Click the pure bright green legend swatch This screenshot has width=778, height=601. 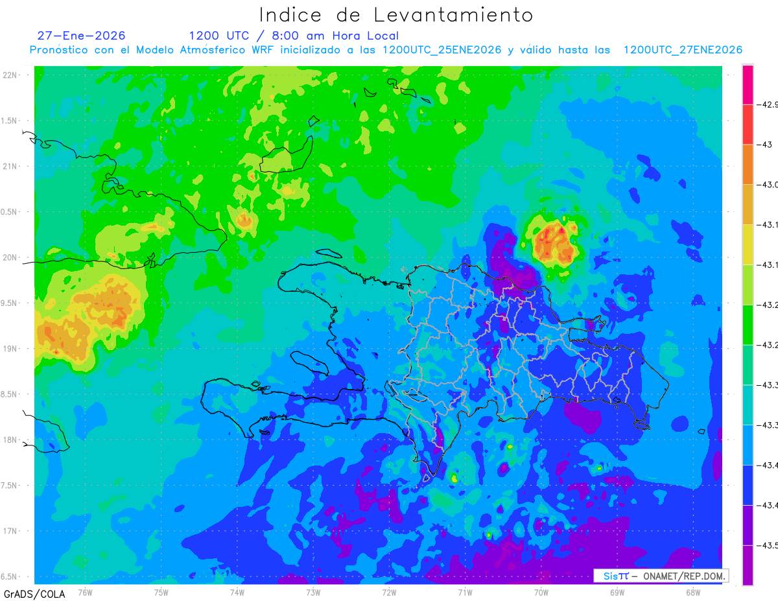748,325
